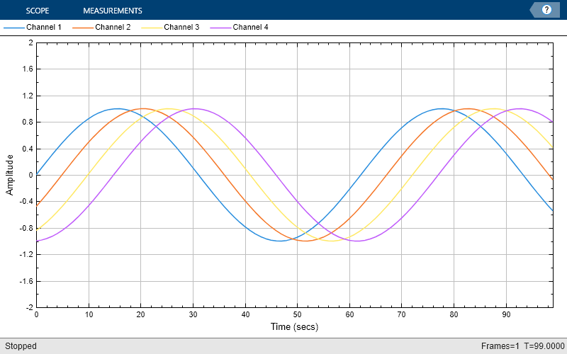Click the Stopped status text

(21, 346)
